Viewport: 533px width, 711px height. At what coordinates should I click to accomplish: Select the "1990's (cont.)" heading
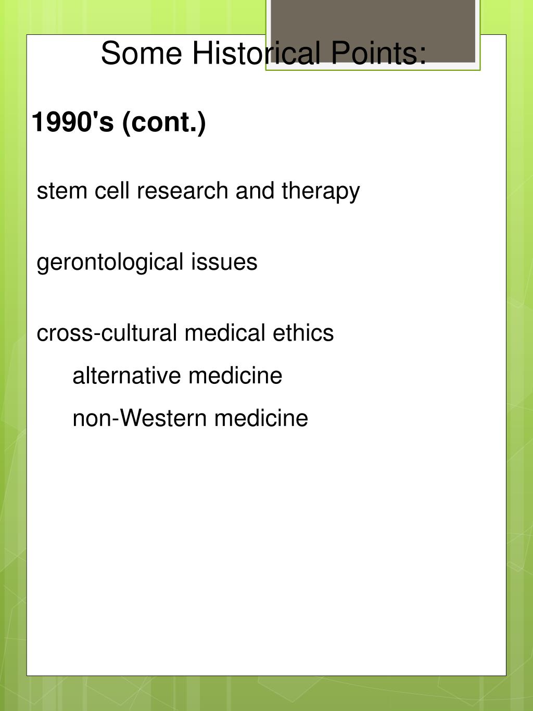[x=119, y=122]
